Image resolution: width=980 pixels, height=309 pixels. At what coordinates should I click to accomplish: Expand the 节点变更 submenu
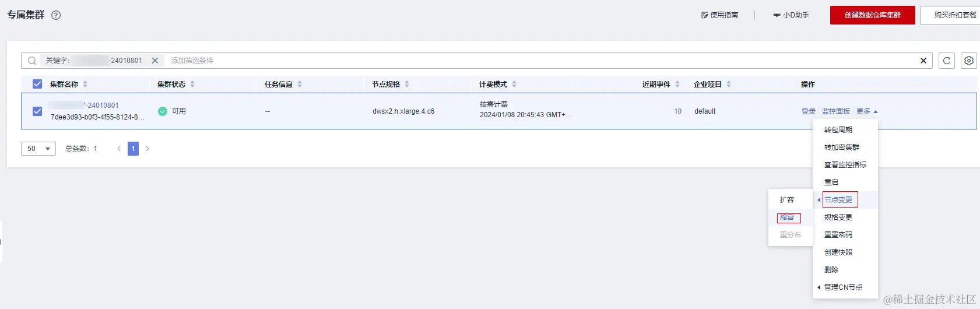838,200
